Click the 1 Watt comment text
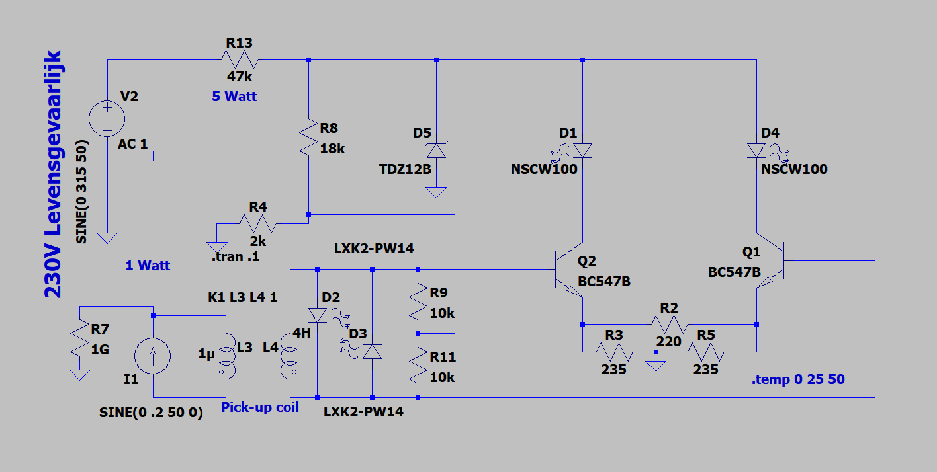This screenshot has width=937, height=472. click(x=148, y=266)
